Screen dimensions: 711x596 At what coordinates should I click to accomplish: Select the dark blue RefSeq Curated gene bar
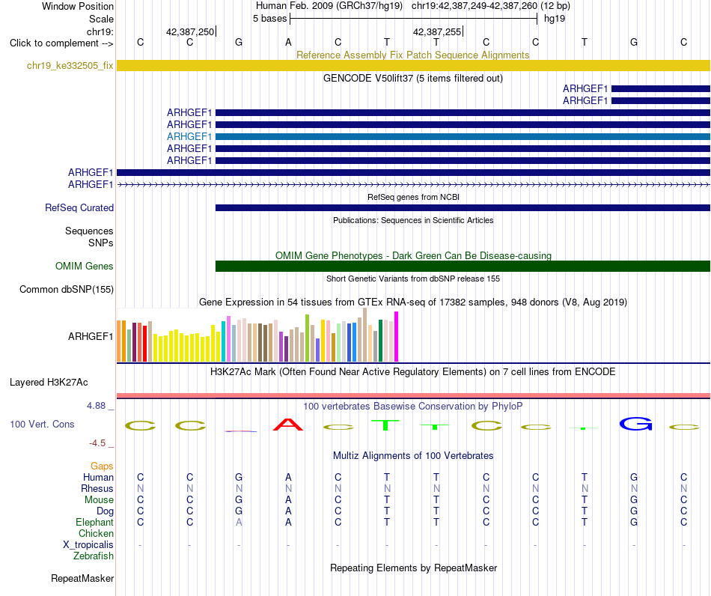click(463, 207)
